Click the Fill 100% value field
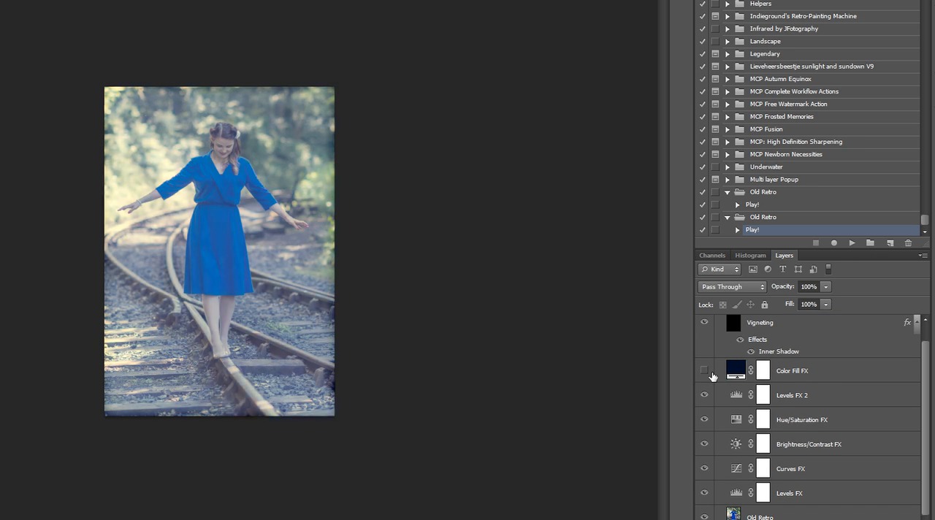 point(809,305)
